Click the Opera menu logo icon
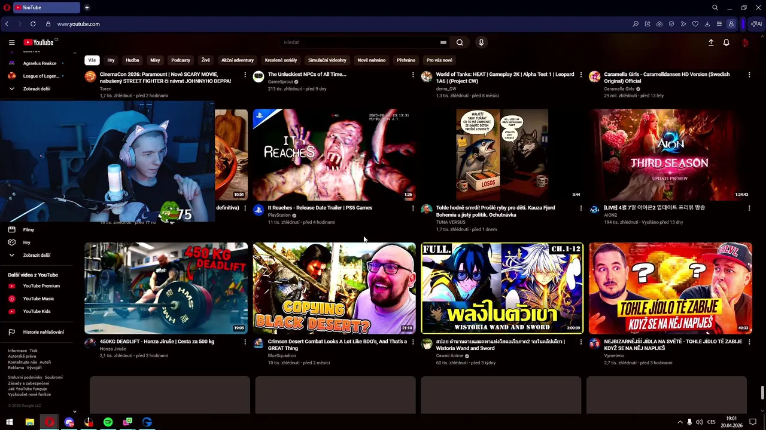766x430 pixels. click(7, 8)
